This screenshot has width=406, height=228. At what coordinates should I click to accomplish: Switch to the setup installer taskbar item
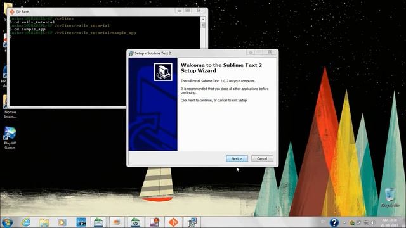pyautogui.click(x=192, y=222)
